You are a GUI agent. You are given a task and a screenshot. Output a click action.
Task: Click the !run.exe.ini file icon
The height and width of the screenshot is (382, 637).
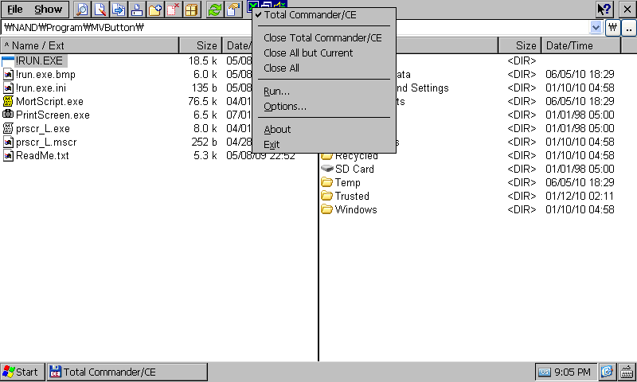8,88
